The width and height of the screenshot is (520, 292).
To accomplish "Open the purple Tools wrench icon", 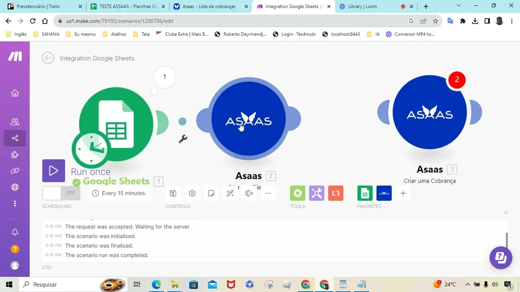I will coord(317,193).
